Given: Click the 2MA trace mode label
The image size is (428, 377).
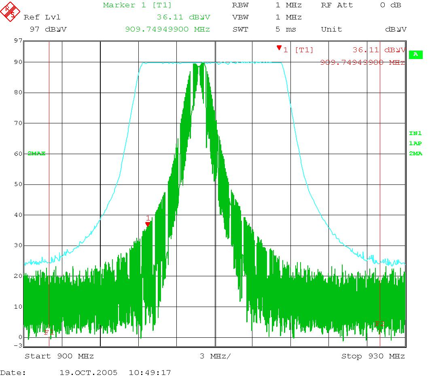Looking at the screenshot, I should (415, 153).
